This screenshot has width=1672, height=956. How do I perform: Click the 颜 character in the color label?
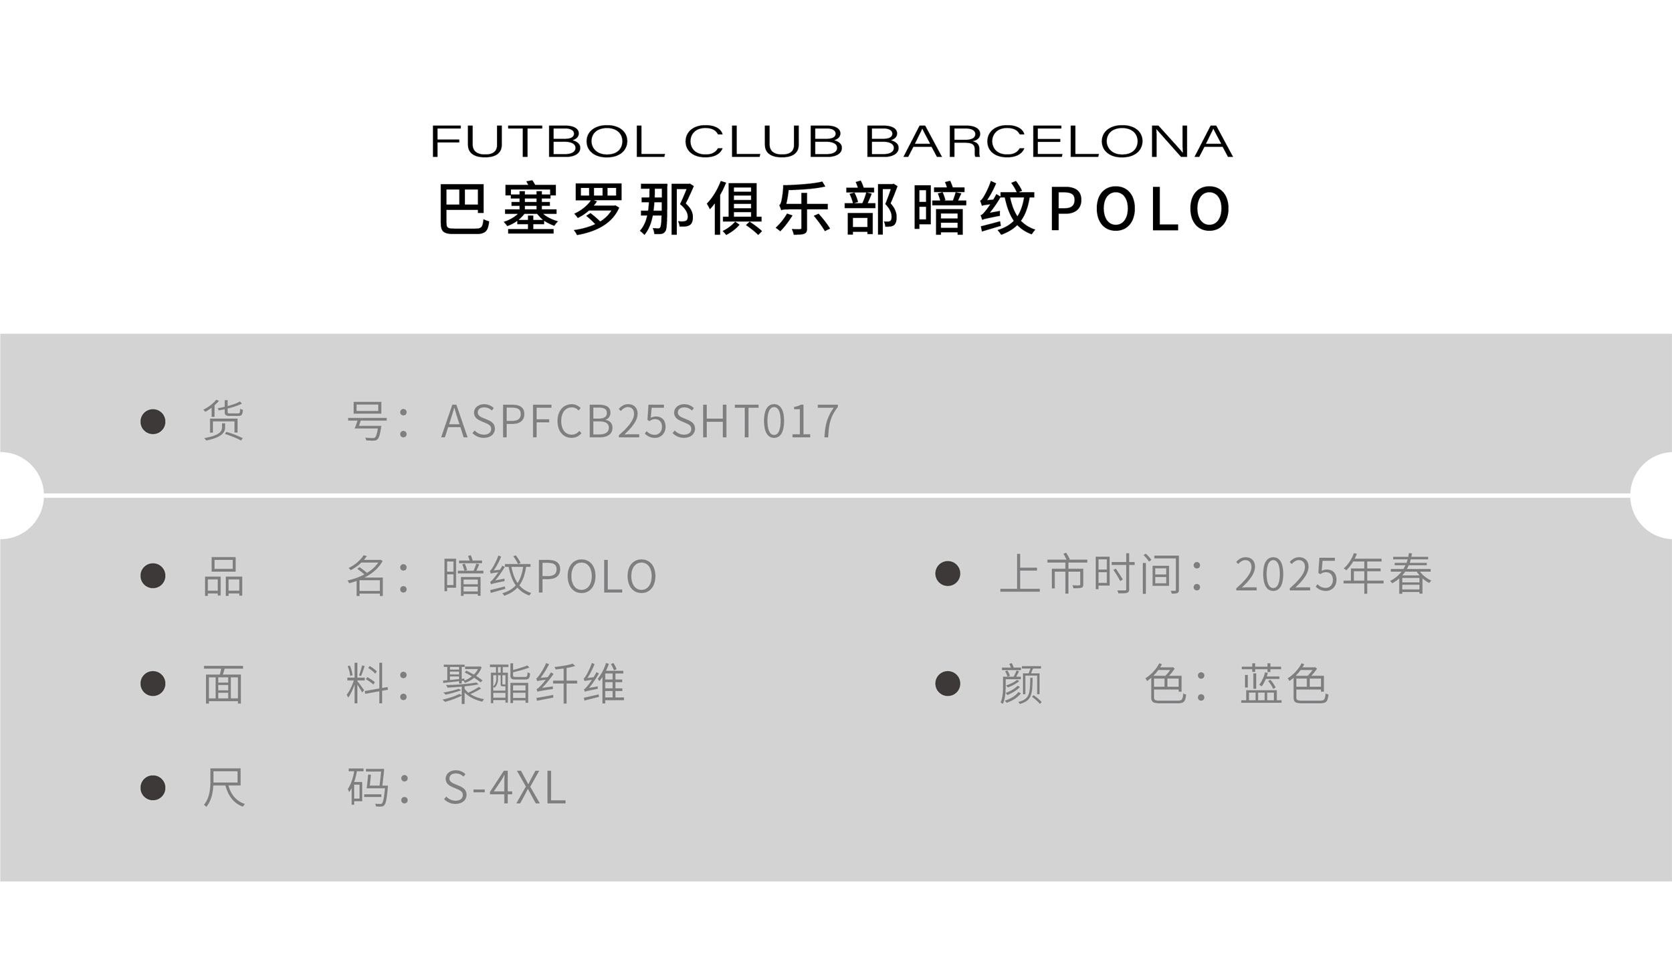(x=1021, y=684)
